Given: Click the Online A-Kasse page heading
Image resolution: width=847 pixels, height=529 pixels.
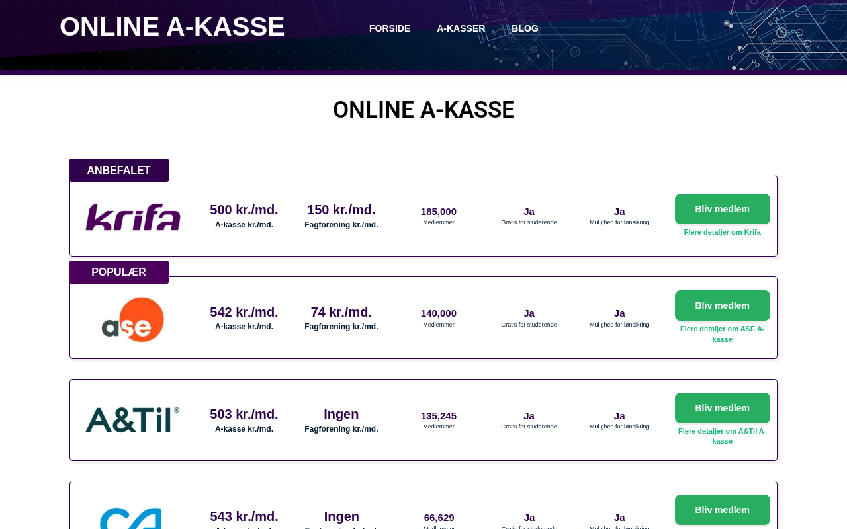Looking at the screenshot, I should click(423, 110).
